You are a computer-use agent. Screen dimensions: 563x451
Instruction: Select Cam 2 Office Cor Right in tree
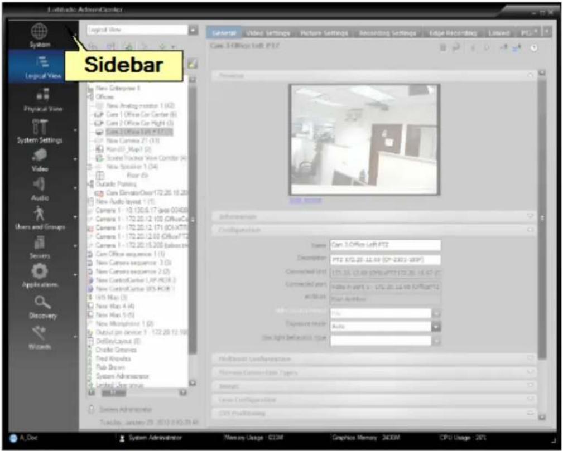pos(139,123)
